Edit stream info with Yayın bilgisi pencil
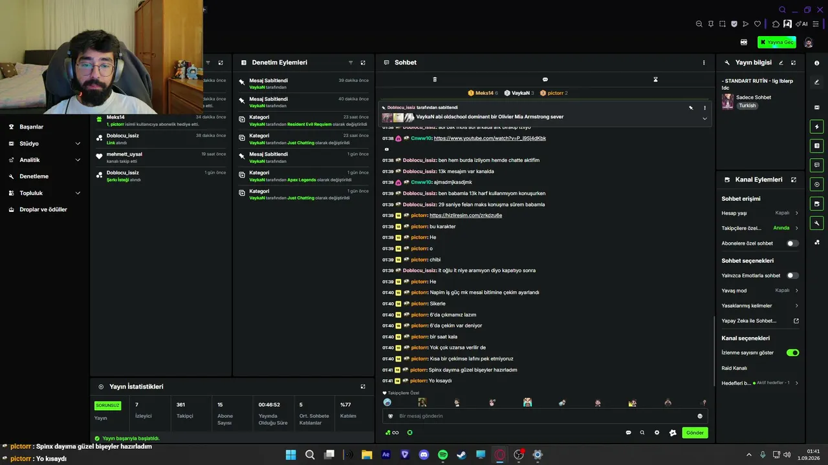The width and height of the screenshot is (828, 465). (x=781, y=63)
